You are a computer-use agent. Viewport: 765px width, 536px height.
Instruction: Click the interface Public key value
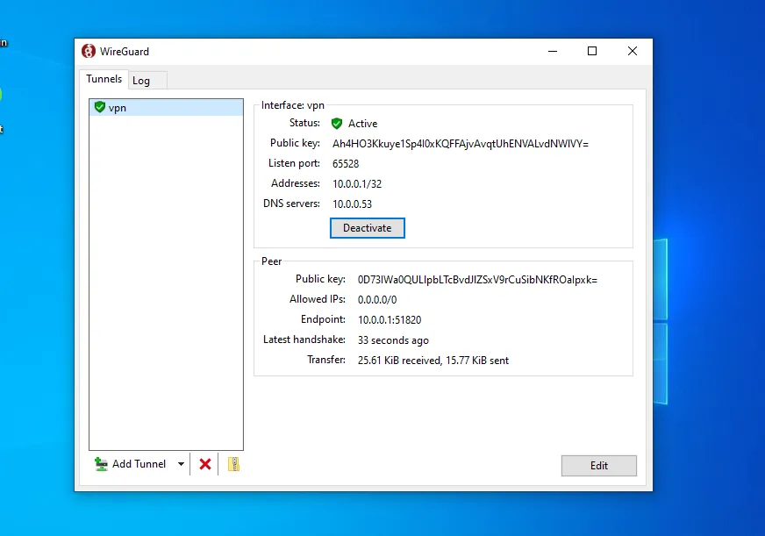460,144
